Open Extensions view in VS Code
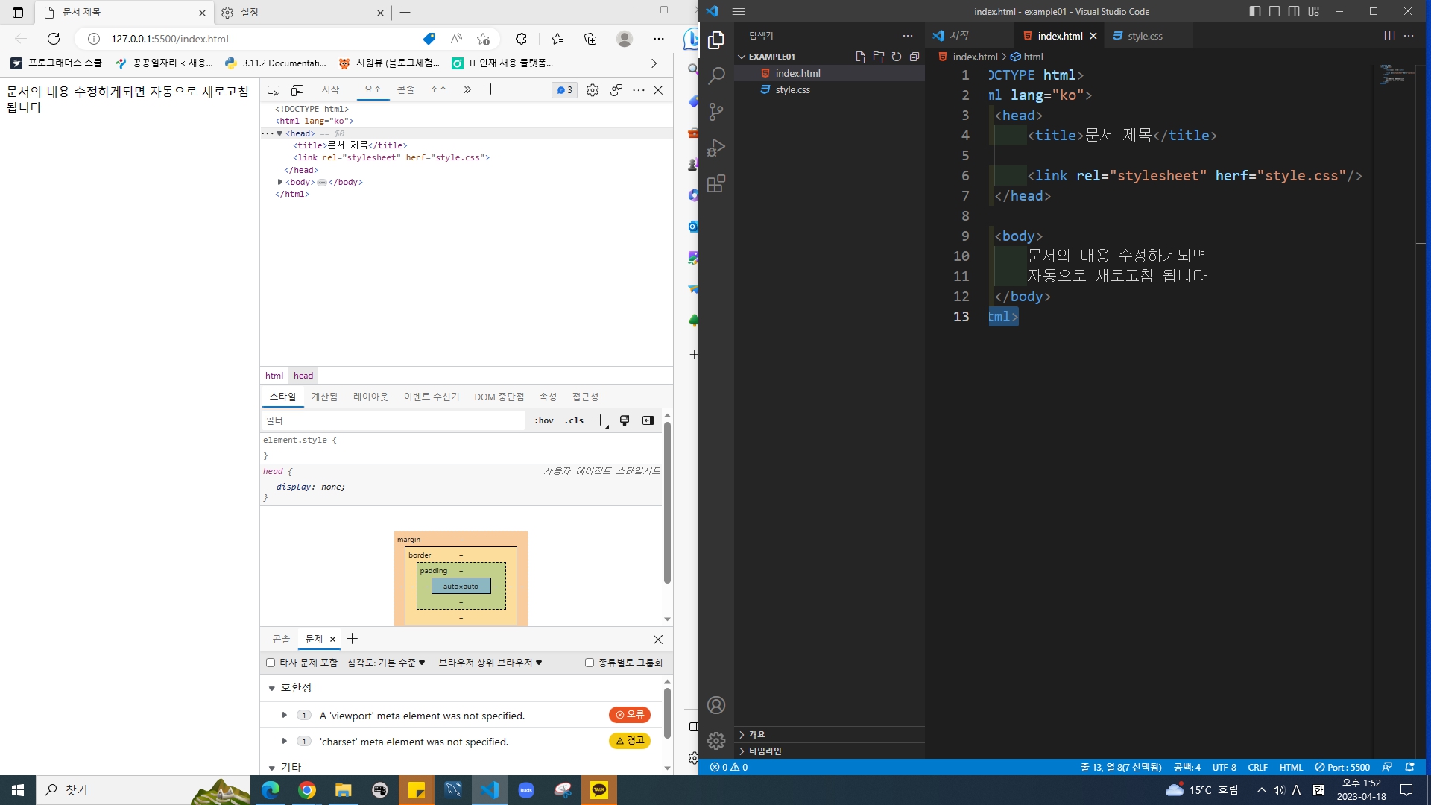1431x805 pixels. 716,183
